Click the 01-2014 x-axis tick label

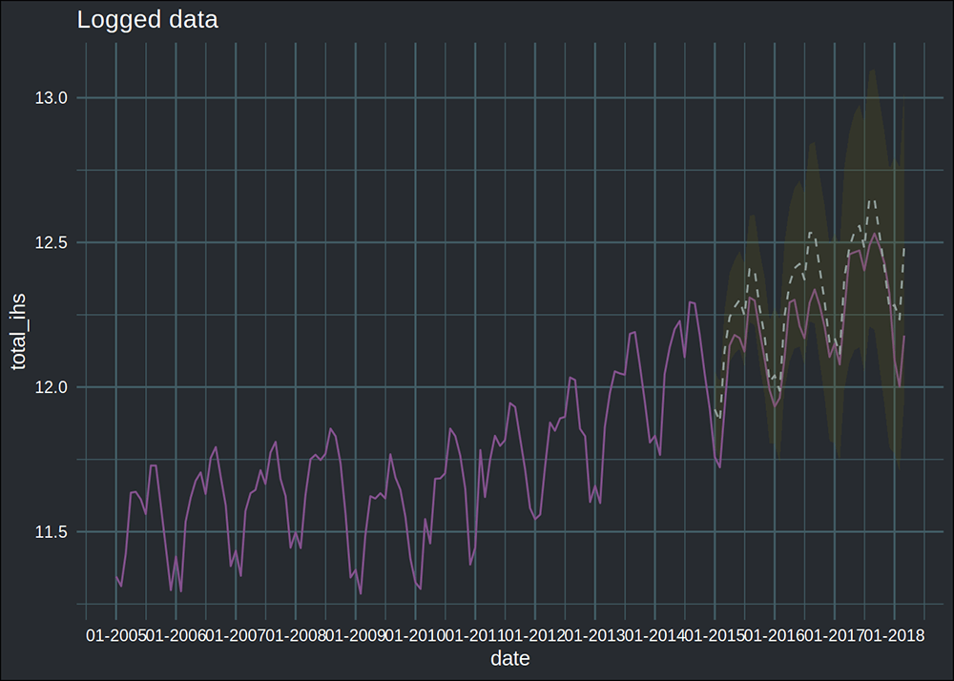click(654, 636)
